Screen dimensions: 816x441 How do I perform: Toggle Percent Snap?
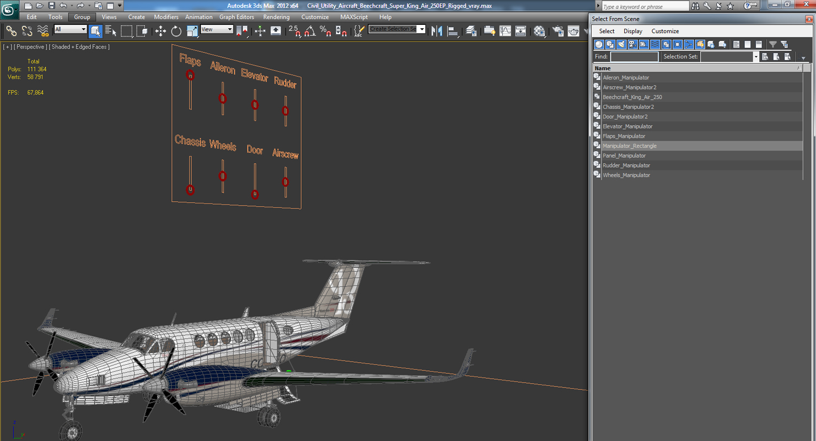pos(326,31)
